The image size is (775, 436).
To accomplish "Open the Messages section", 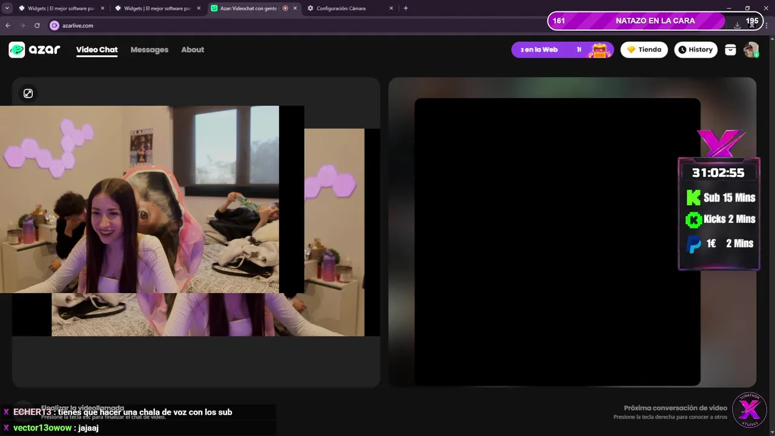I will click(x=150, y=50).
